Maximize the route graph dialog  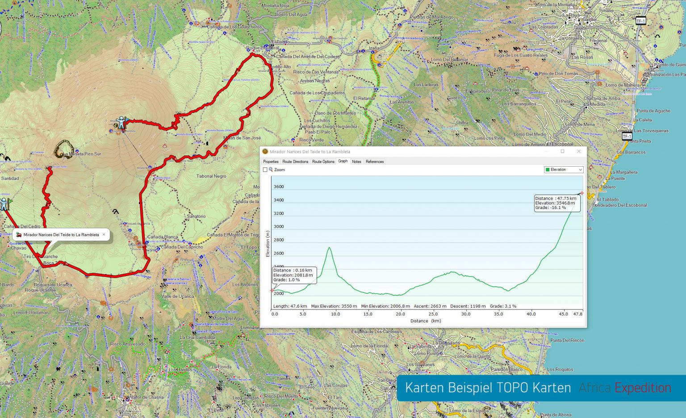562,151
